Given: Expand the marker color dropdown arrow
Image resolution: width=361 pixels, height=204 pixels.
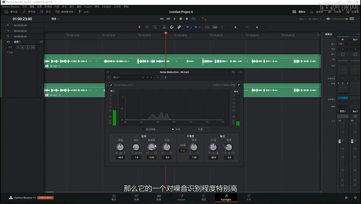Looking at the screenshot, I should tap(199, 27).
